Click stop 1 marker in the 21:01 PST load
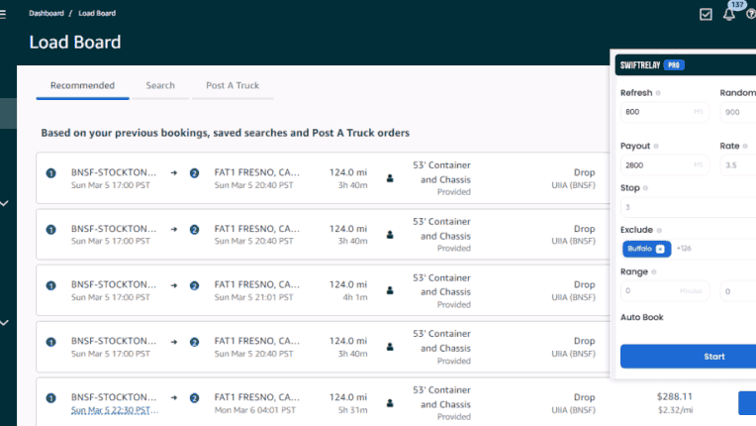The height and width of the screenshot is (426, 756). point(50,285)
